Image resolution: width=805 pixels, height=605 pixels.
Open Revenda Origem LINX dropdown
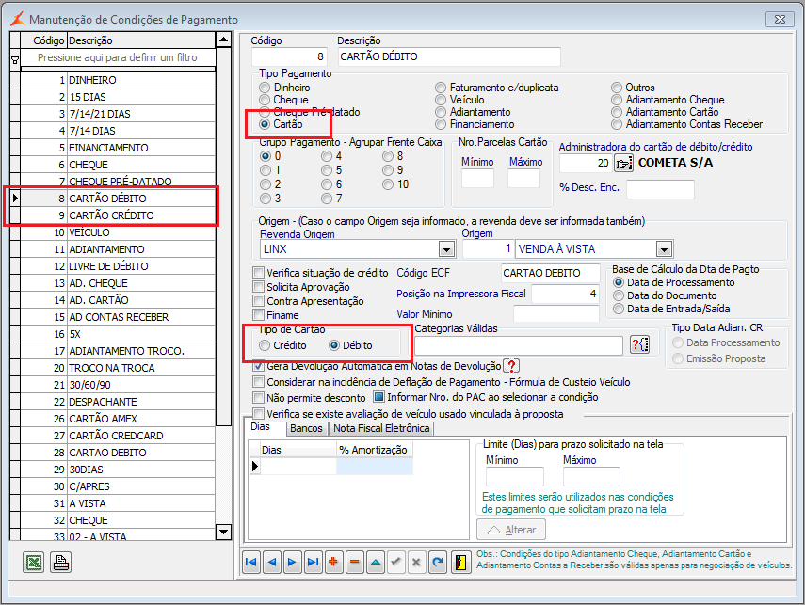click(446, 249)
